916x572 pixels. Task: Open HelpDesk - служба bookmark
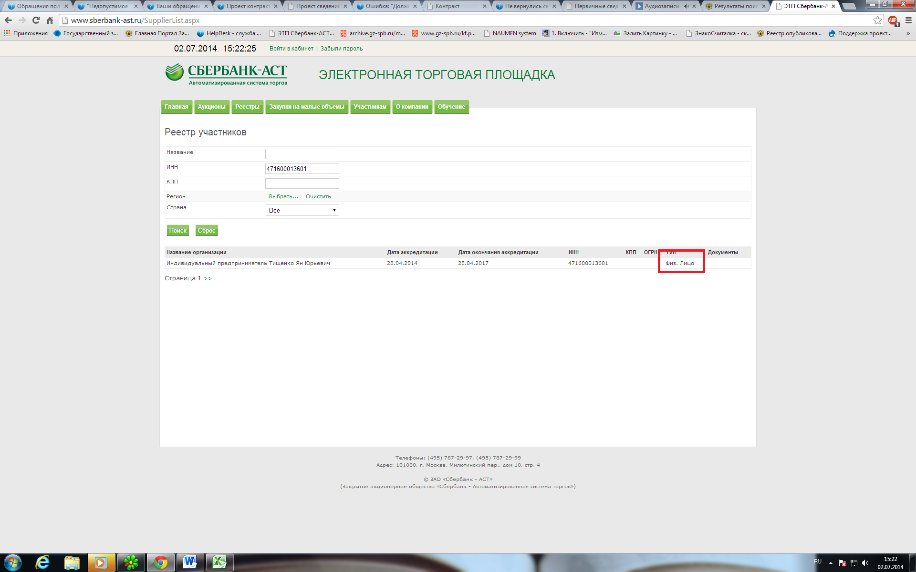[x=229, y=33]
